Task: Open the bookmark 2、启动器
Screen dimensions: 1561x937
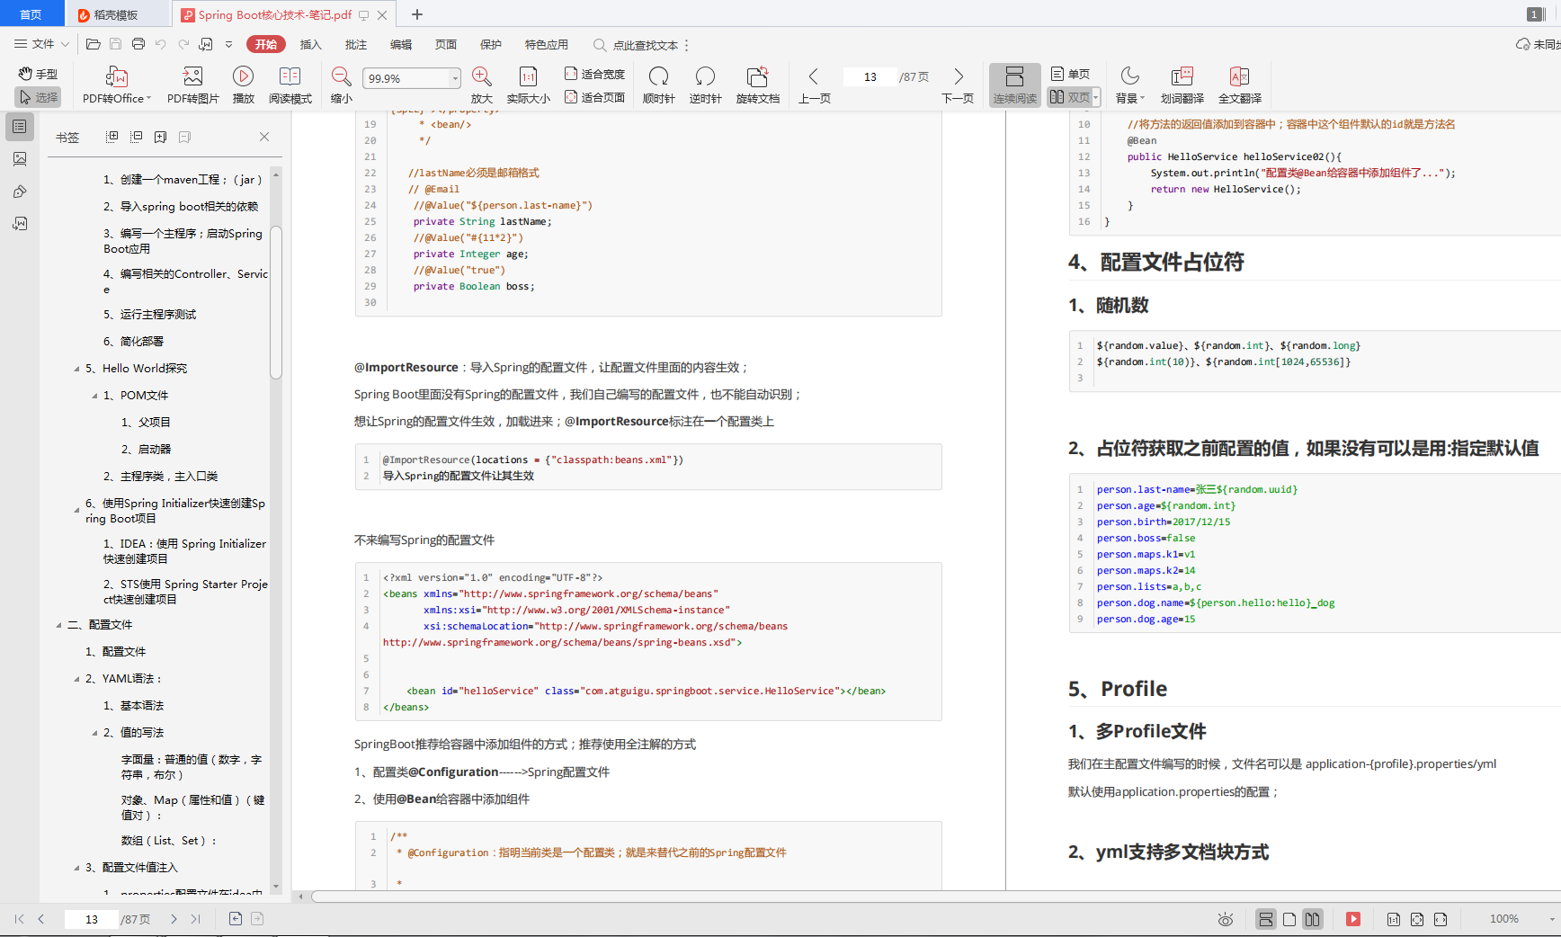Action: 146,450
